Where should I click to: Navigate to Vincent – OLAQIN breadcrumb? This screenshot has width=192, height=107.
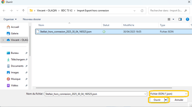(x=47, y=11)
